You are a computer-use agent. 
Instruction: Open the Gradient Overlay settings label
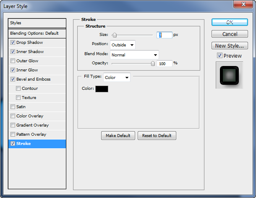pos(32,125)
